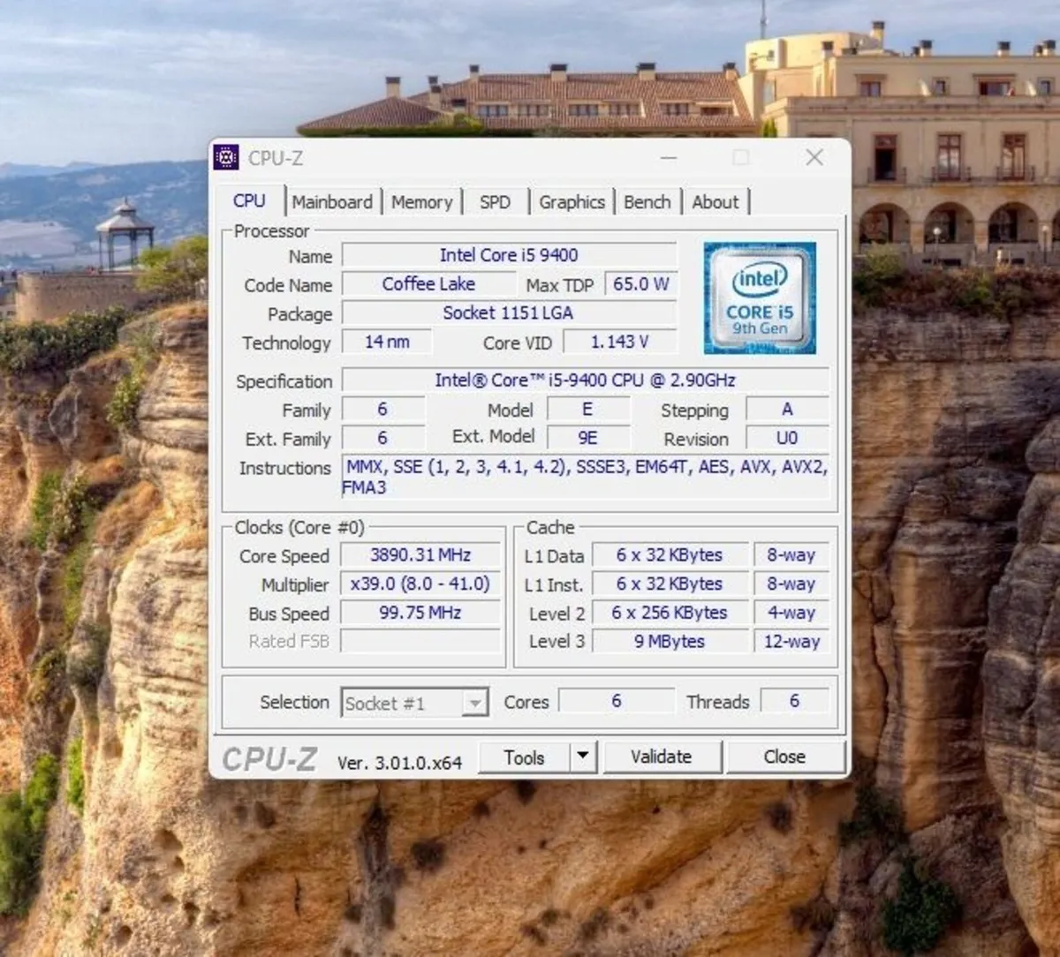Click the Code Name value 'Coffee Lake'
Screen dimensions: 1060x957
(x=428, y=284)
